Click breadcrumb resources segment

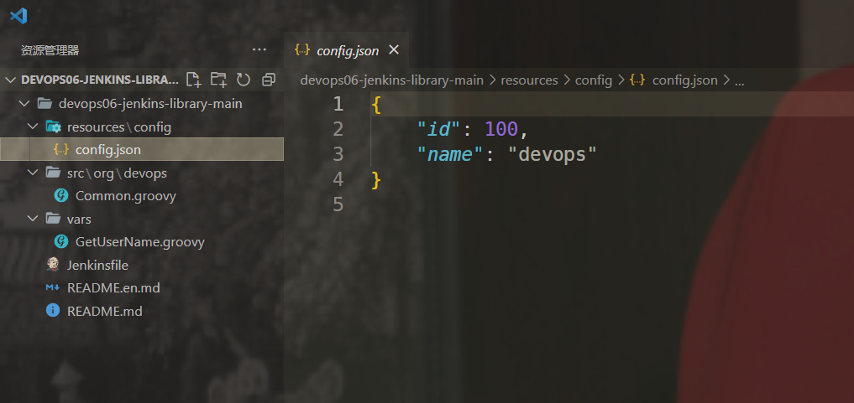(x=529, y=80)
